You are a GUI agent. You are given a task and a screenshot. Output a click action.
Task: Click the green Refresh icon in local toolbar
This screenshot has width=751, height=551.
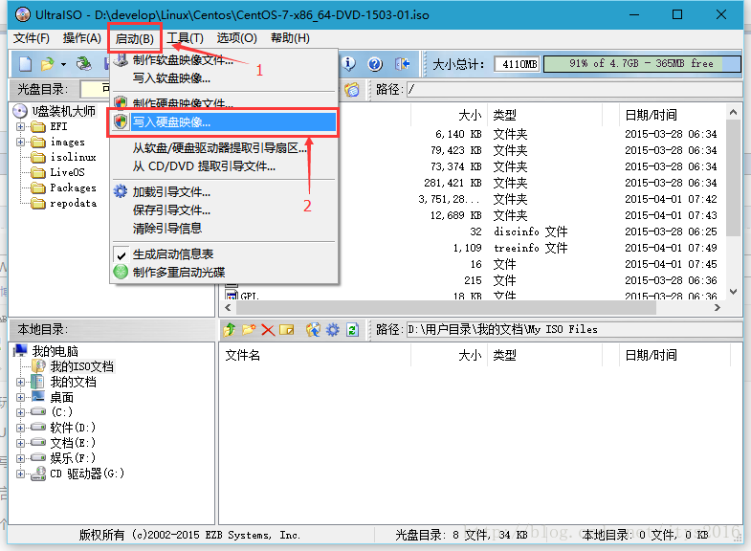tap(352, 329)
